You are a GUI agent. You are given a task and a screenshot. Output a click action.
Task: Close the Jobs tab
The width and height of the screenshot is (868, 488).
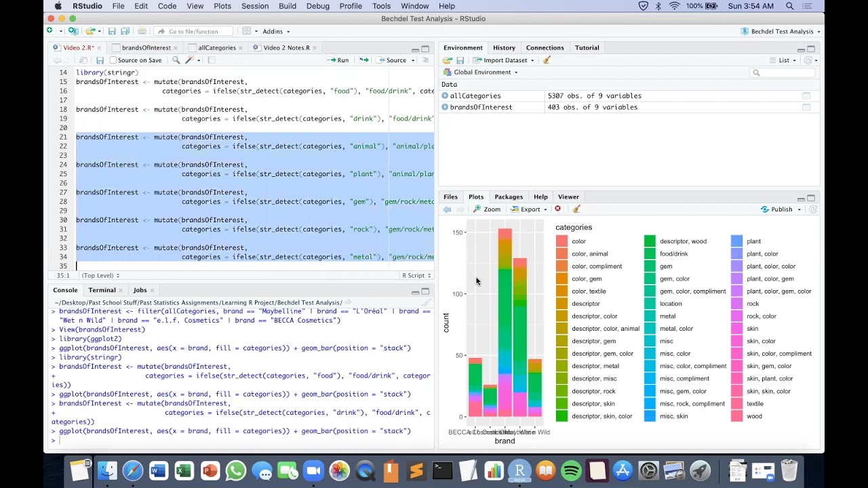152,291
